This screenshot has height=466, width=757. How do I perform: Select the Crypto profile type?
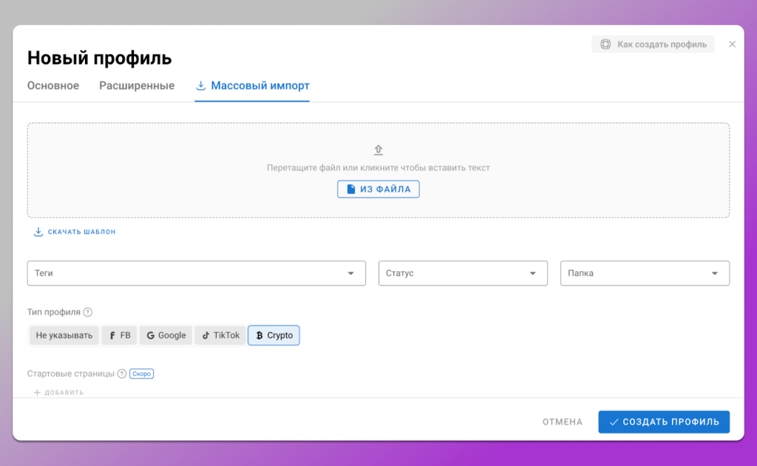[274, 335]
